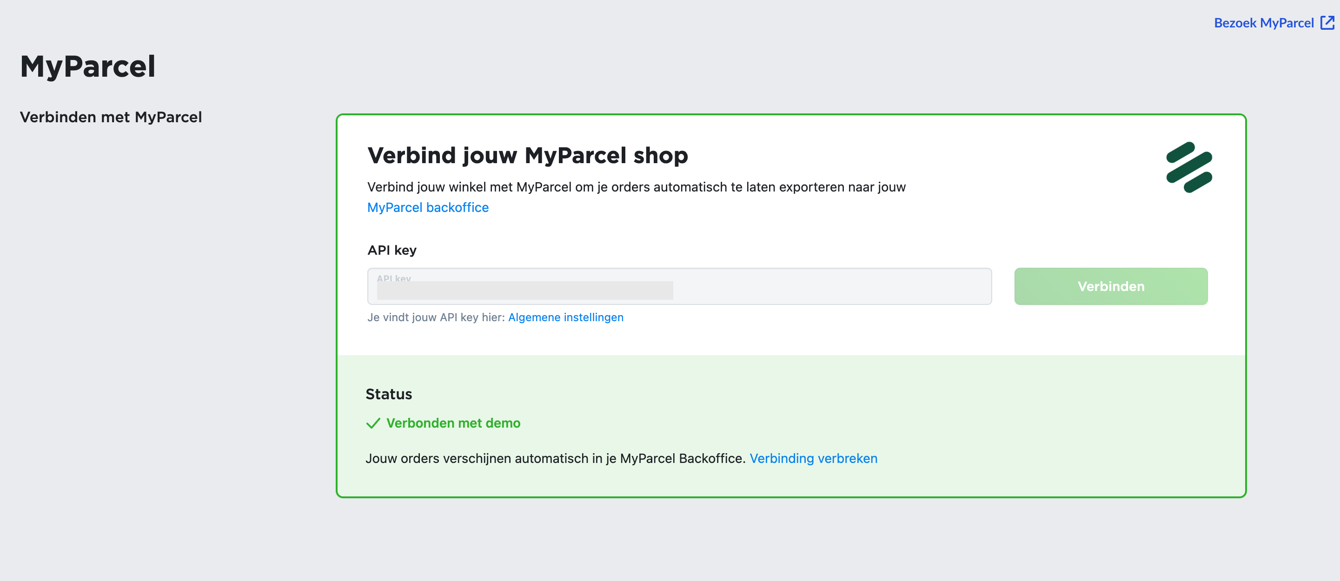Click Verbinding verbreken to disconnect

(813, 458)
